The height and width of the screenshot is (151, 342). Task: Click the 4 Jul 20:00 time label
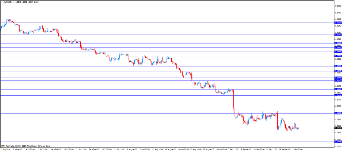pos(30,150)
